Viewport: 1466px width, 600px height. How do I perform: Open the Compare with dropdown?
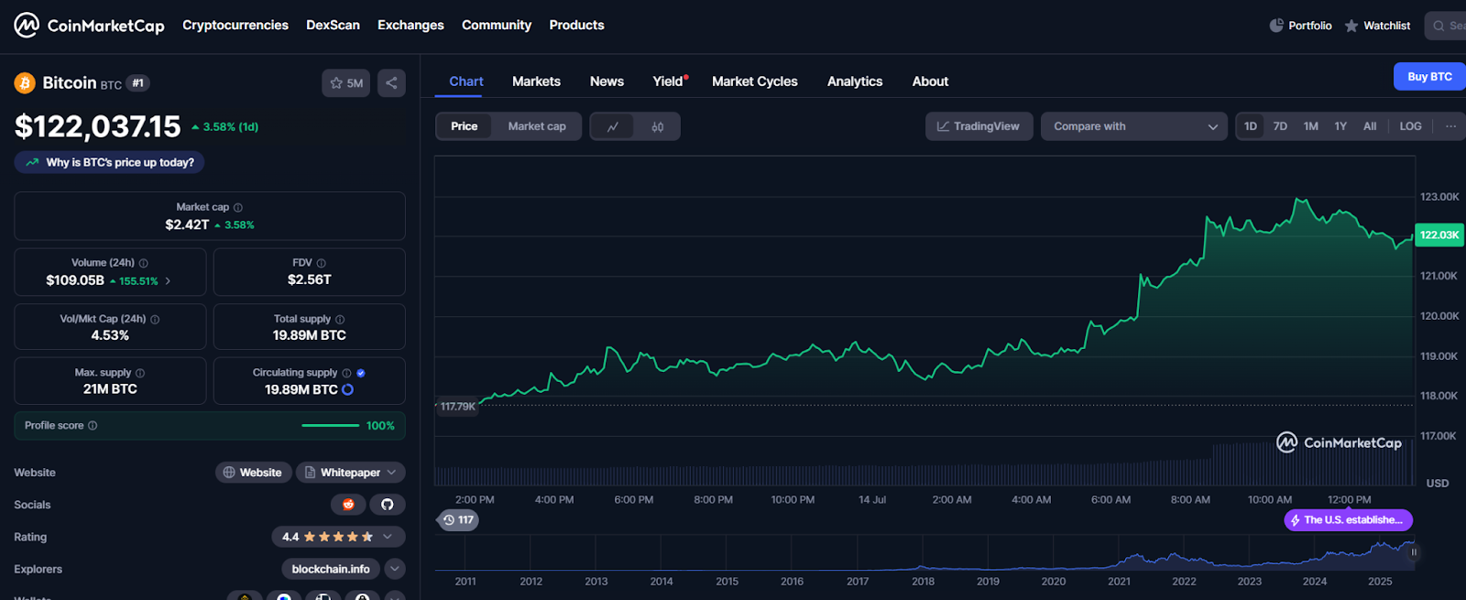click(x=1134, y=126)
